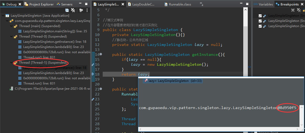The height and width of the screenshot is (133, 305).
Task: Toggle the first LazySimpleSingleton breakpoint checkbox
Action: click(x=260, y=16)
